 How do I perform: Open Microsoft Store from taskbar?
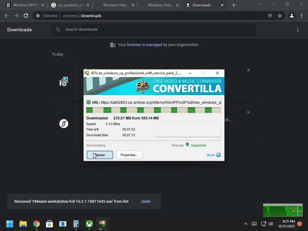coord(50,224)
